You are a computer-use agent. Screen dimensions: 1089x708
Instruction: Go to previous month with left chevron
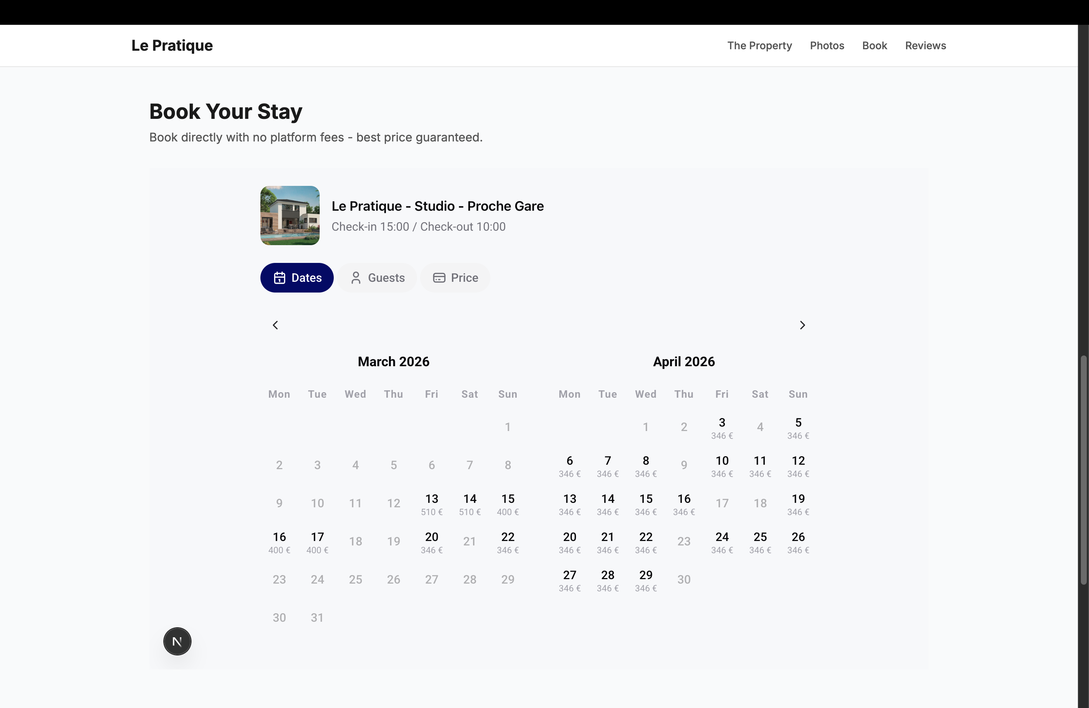(275, 325)
